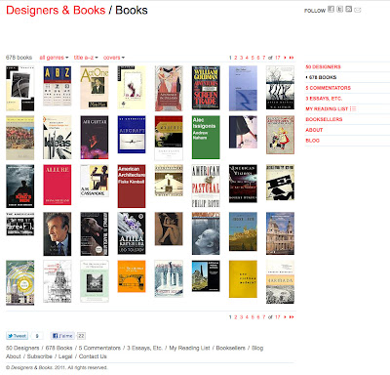
Task: Click 'Booksellers' footer link
Action: [x=231, y=348]
